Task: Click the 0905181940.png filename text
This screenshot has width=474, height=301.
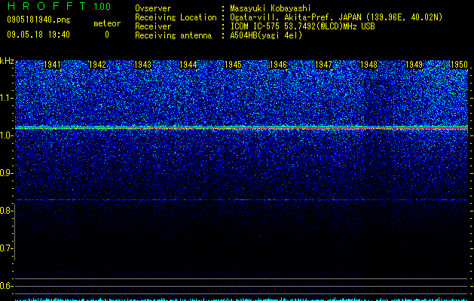Action: click(38, 20)
